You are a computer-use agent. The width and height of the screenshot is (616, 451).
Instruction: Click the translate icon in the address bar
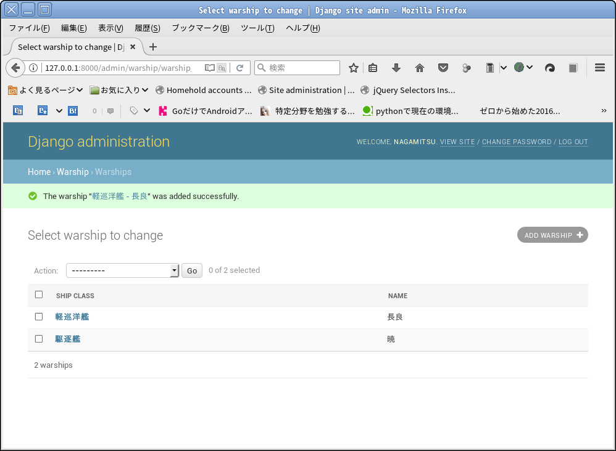(222, 68)
